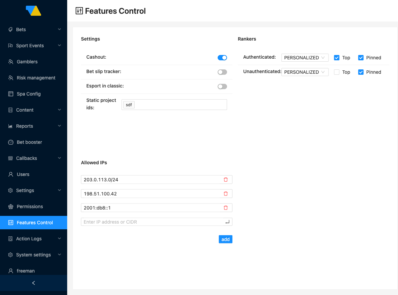Viewport: 398px width, 295px height.
Task: Open the Gamblers page
Action: 34,62
